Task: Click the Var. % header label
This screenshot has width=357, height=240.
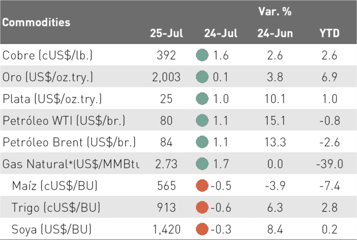Action: tap(275, 11)
